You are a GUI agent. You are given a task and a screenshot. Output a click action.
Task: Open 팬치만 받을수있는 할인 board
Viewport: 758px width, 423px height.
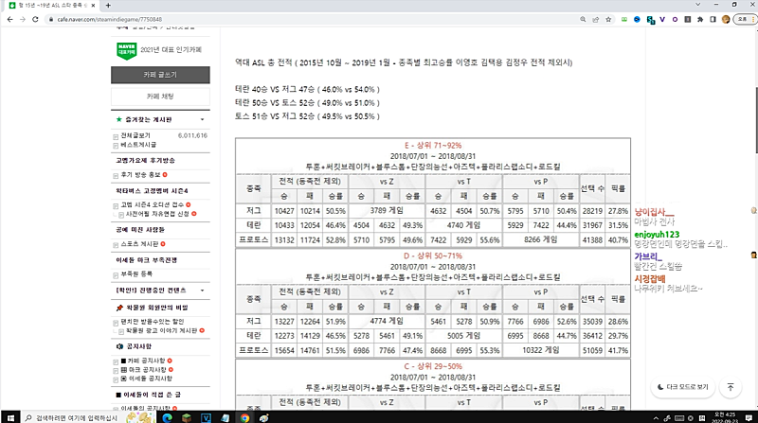point(153,322)
